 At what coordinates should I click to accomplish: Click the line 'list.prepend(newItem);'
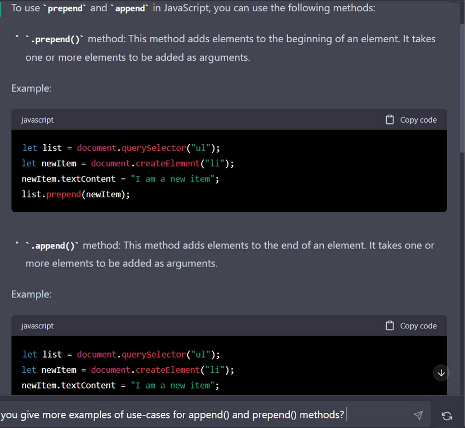pyautogui.click(x=75, y=194)
